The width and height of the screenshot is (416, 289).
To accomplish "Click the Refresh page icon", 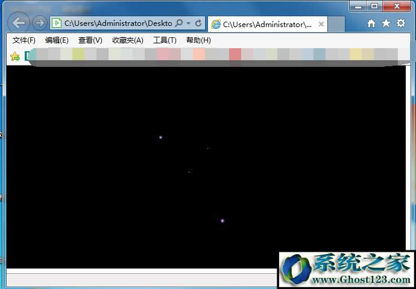I will (x=198, y=23).
